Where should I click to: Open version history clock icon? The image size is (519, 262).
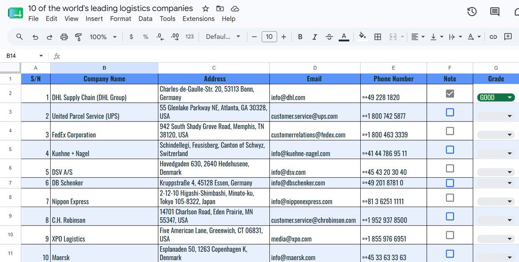472,12
